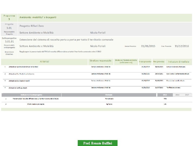Click the start date 01/01/2015 field
The height and width of the screenshot is (146, 195).
coord(148,46)
